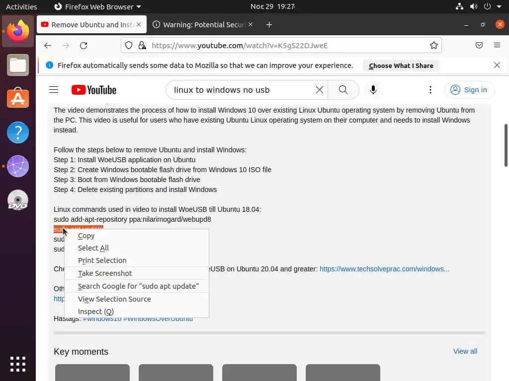Go to YouTube home via logo
Screen dimensions: 509x381
94,90
